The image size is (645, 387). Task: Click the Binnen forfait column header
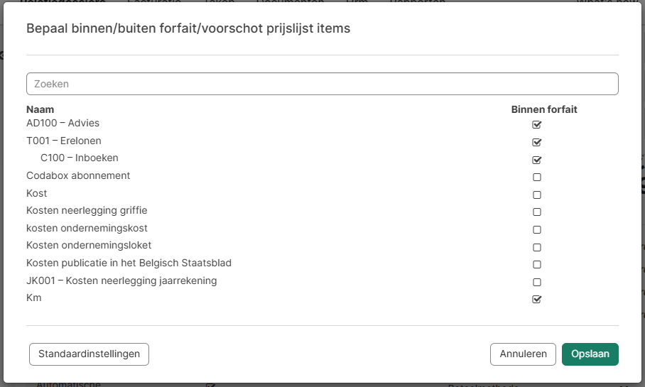pyautogui.click(x=544, y=109)
